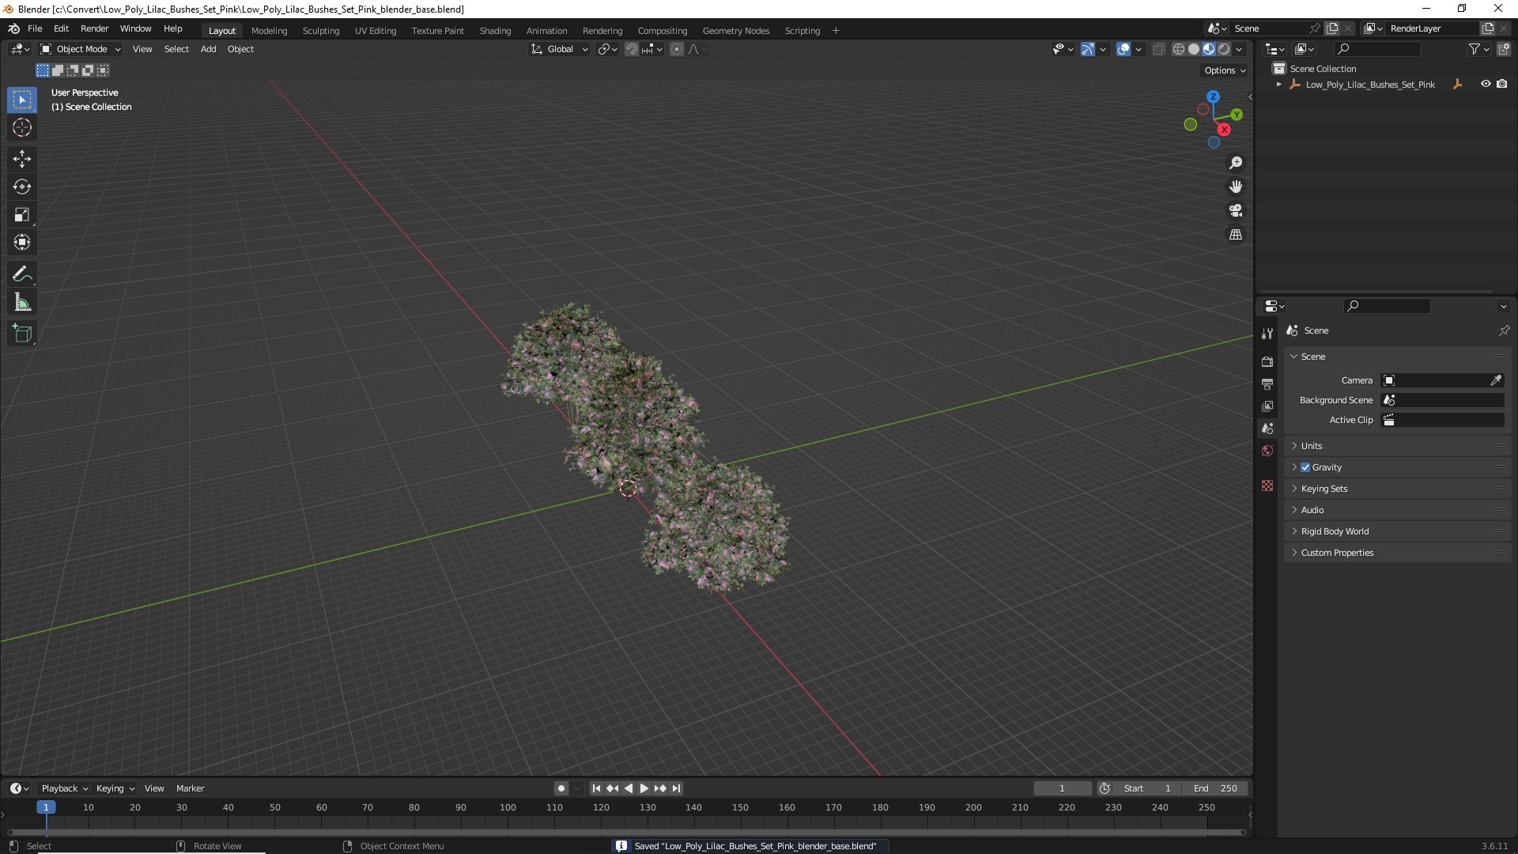
Task: Select the Scale tool
Action: click(x=22, y=214)
